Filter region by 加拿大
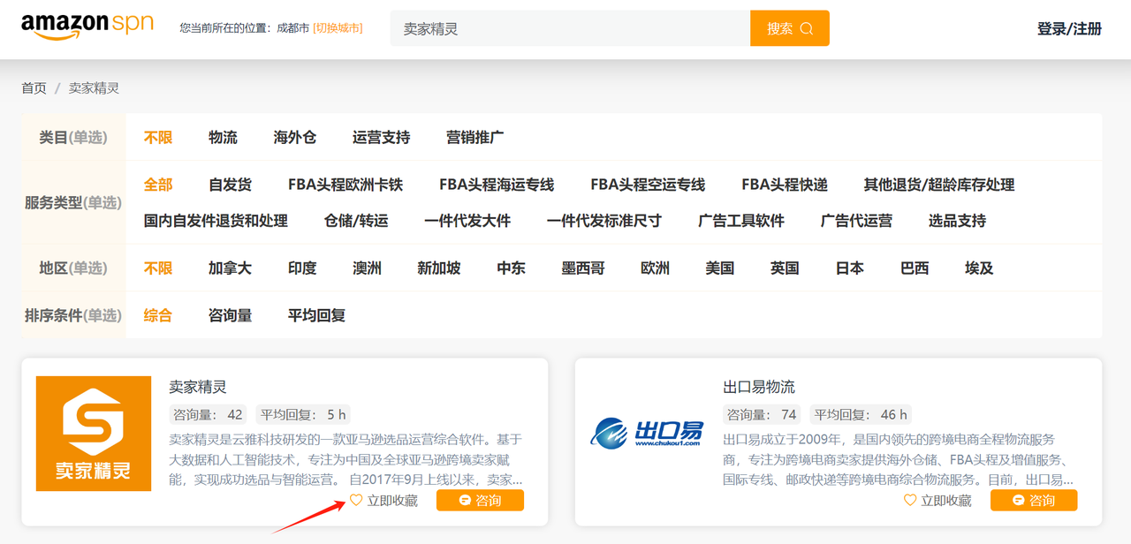1131x544 pixels. pos(230,268)
